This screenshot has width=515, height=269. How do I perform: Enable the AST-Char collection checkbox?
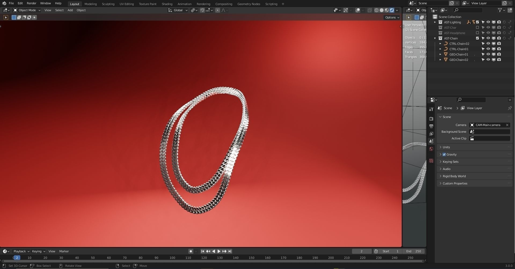tap(477, 28)
